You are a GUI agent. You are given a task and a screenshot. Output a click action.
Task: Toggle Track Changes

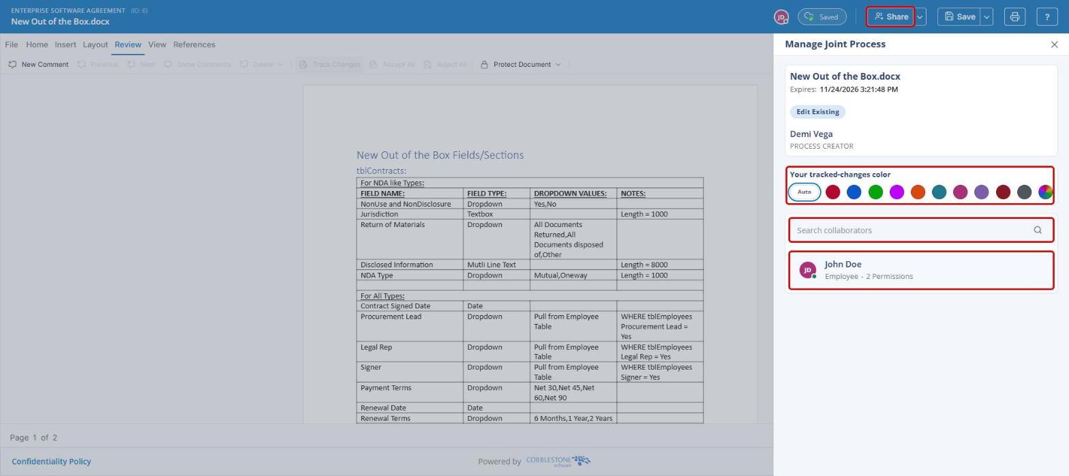point(329,64)
